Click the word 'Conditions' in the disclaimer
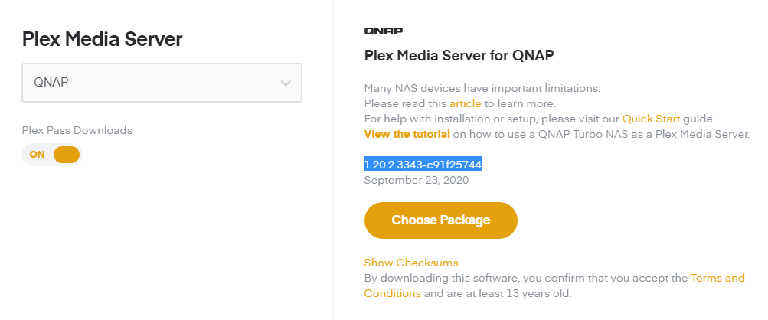768x320 pixels. (x=392, y=293)
